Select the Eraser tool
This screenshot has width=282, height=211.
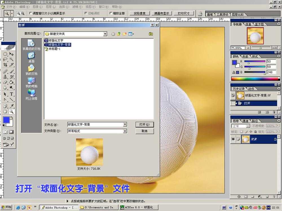point(5,82)
